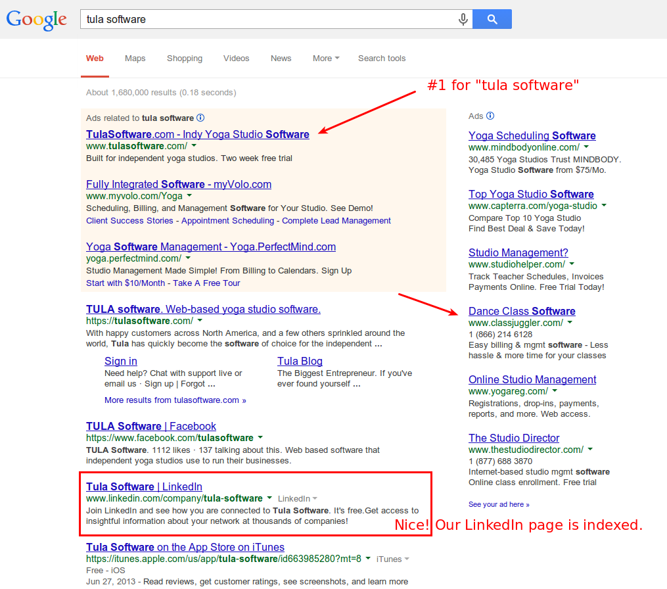Expand arrow next to www.myvolo.com/Yoga

pyautogui.click(x=189, y=196)
